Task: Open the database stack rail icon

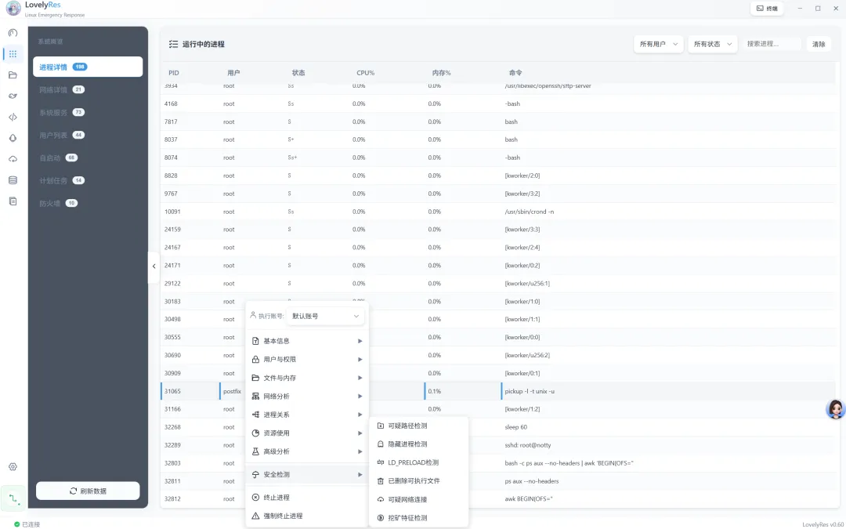Action: click(x=13, y=180)
